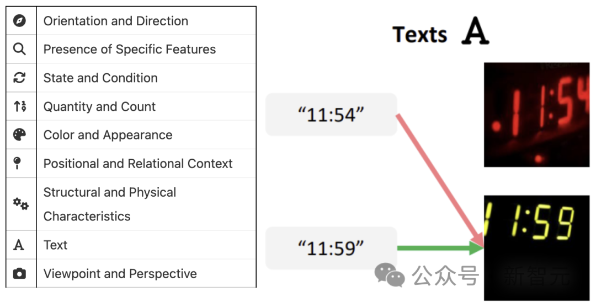Click the compass icon for Orientation and Direction
This screenshot has height=308, width=596.
click(20, 21)
